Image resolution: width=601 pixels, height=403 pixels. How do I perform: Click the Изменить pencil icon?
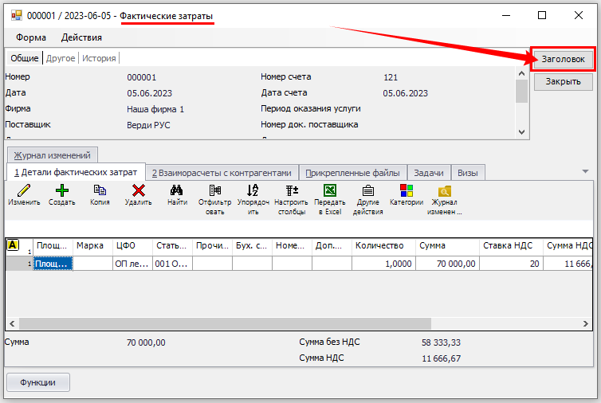24,190
